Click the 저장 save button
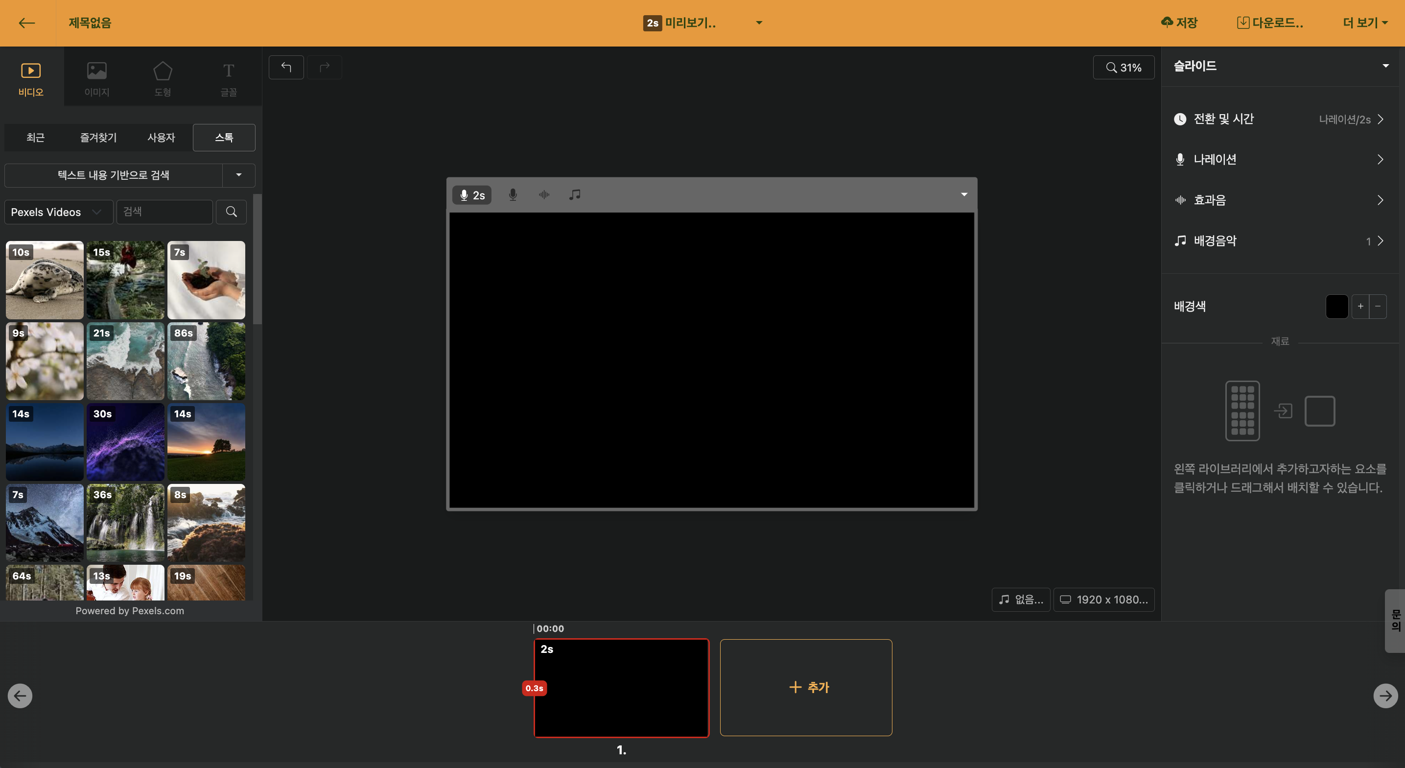Viewport: 1405px width, 768px height. 1179,23
